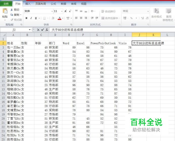Open Format as Table (套用表格格式)
Viewport: 175px width, 141px height.
click(168, 15)
